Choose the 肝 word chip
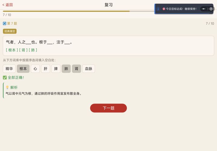Screen dimensions: 217x151 coord(46,69)
